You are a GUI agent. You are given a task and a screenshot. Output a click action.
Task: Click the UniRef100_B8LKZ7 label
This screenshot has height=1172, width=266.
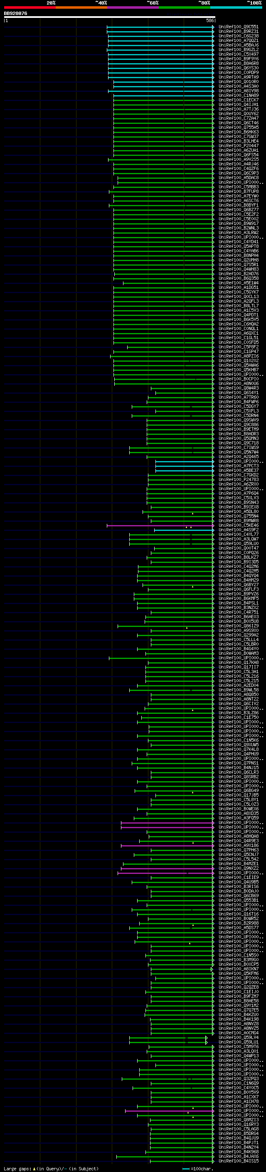238,558
